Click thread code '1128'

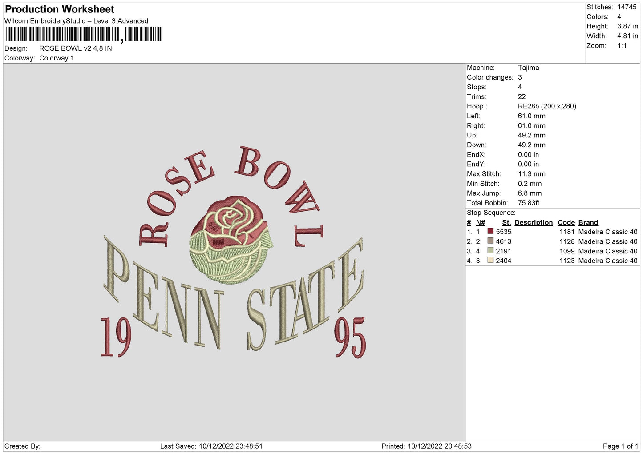(567, 241)
